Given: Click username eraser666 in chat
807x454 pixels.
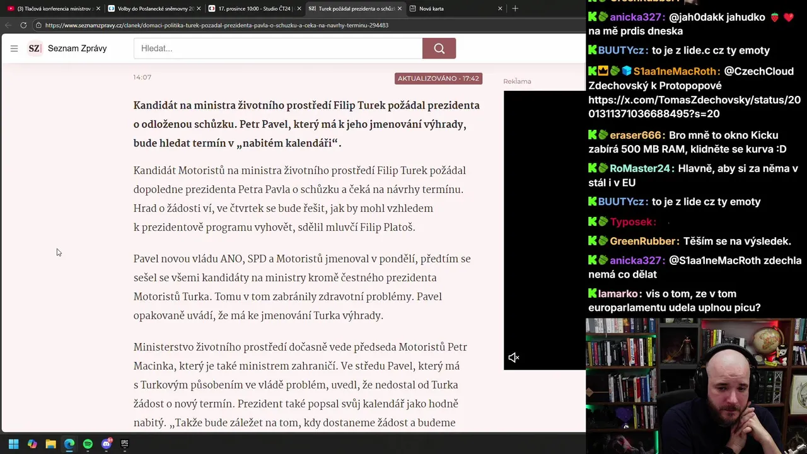Looking at the screenshot, I should point(636,135).
